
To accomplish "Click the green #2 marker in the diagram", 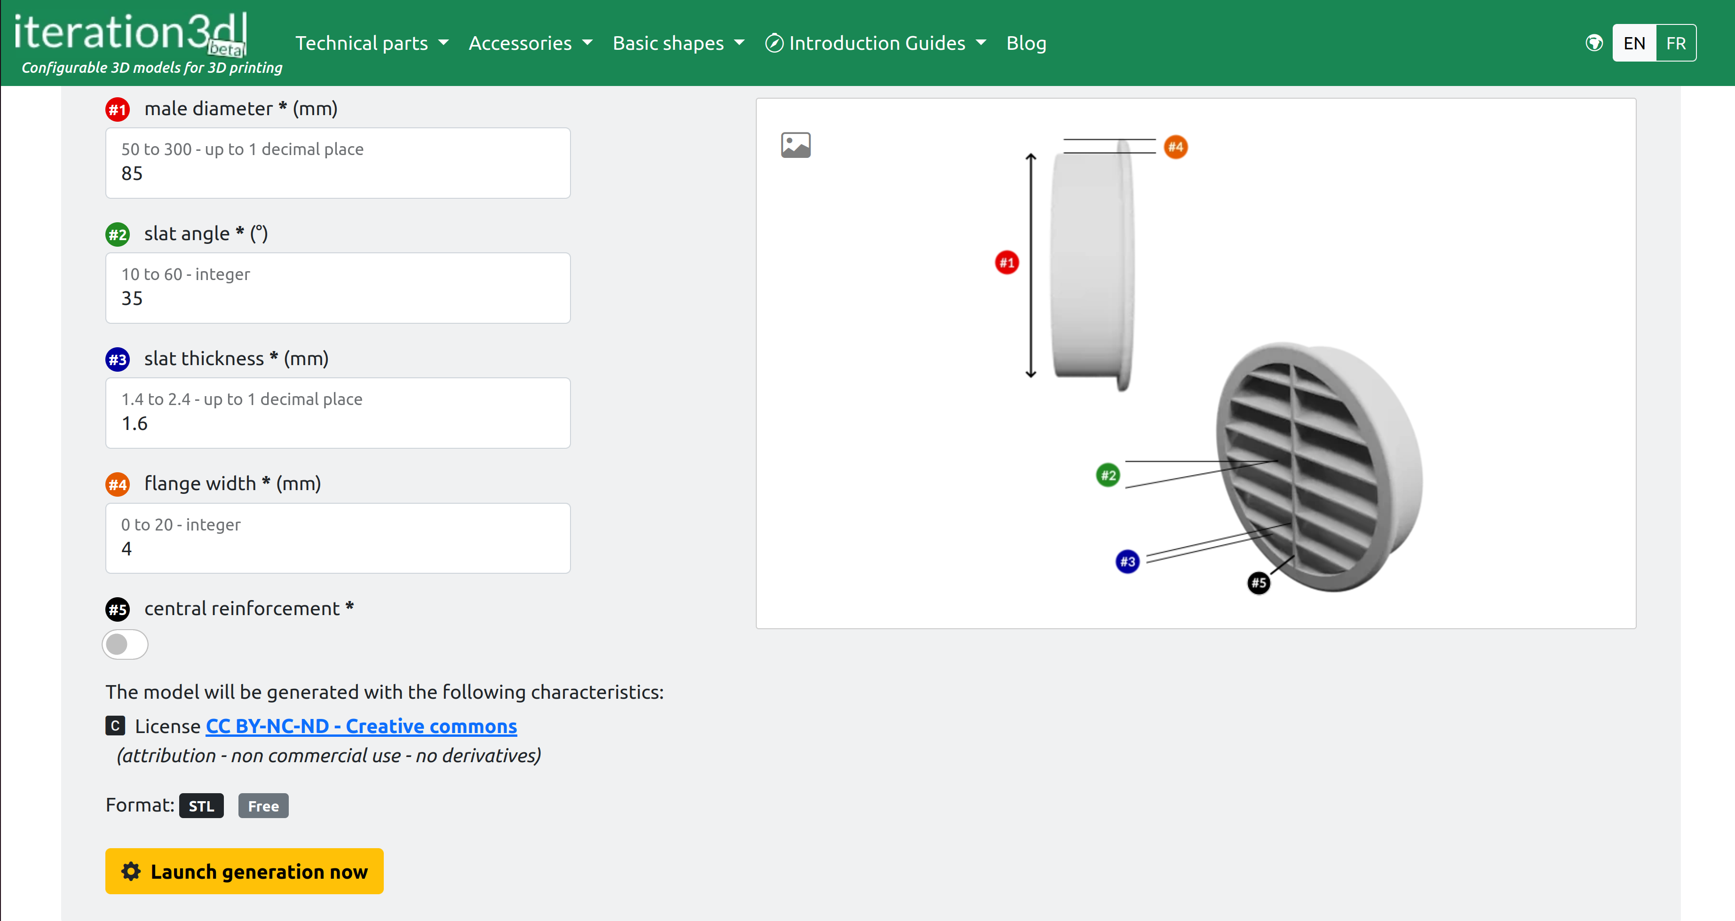I will [1108, 475].
